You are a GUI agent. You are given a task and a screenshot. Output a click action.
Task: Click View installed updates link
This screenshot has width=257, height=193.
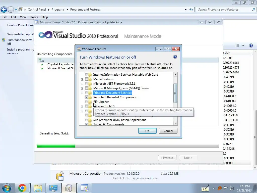click(20, 34)
